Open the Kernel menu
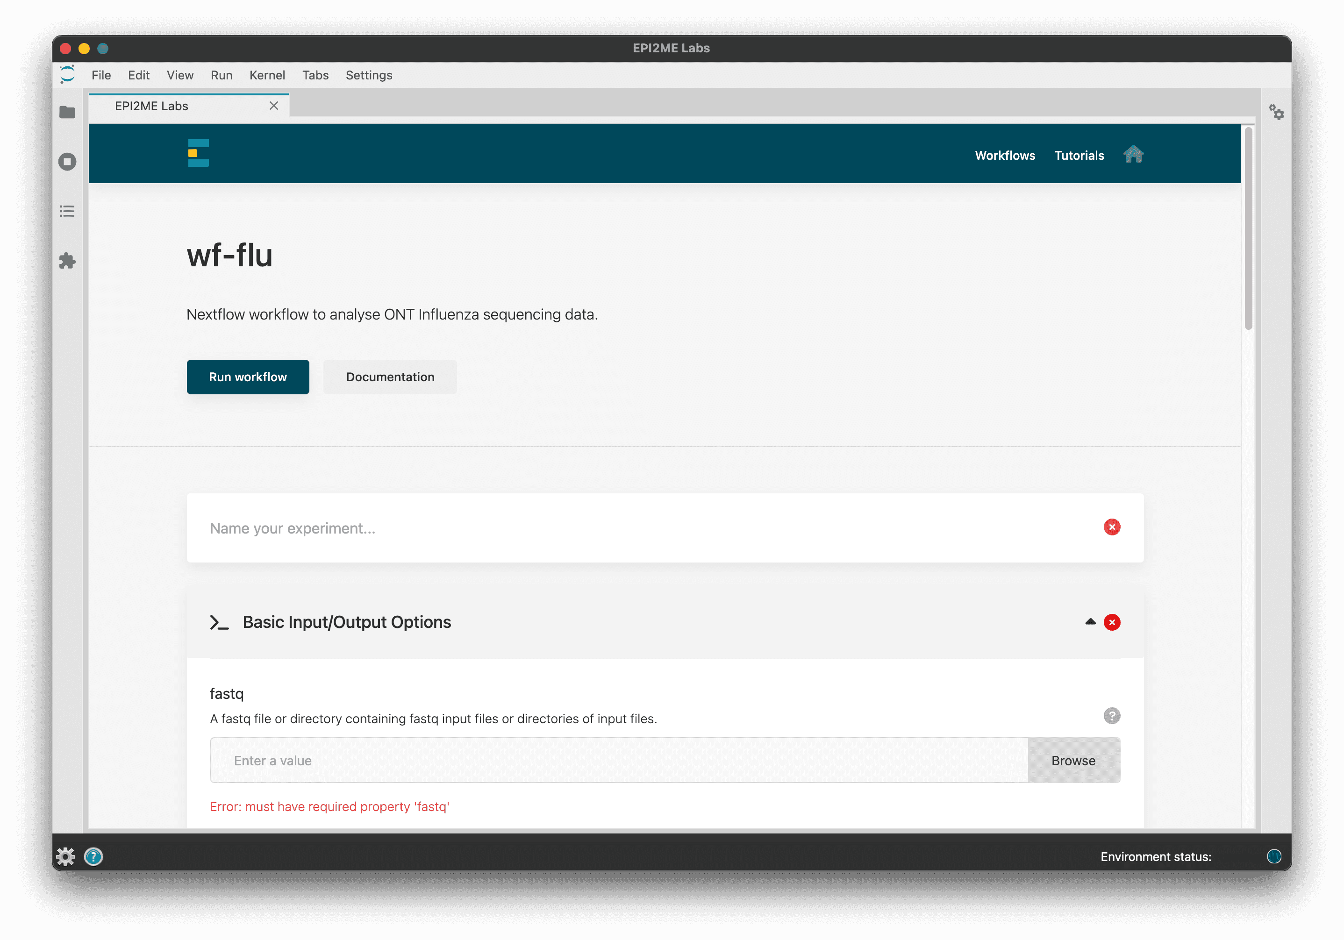Screen dimensions: 1344x940 (x=267, y=75)
